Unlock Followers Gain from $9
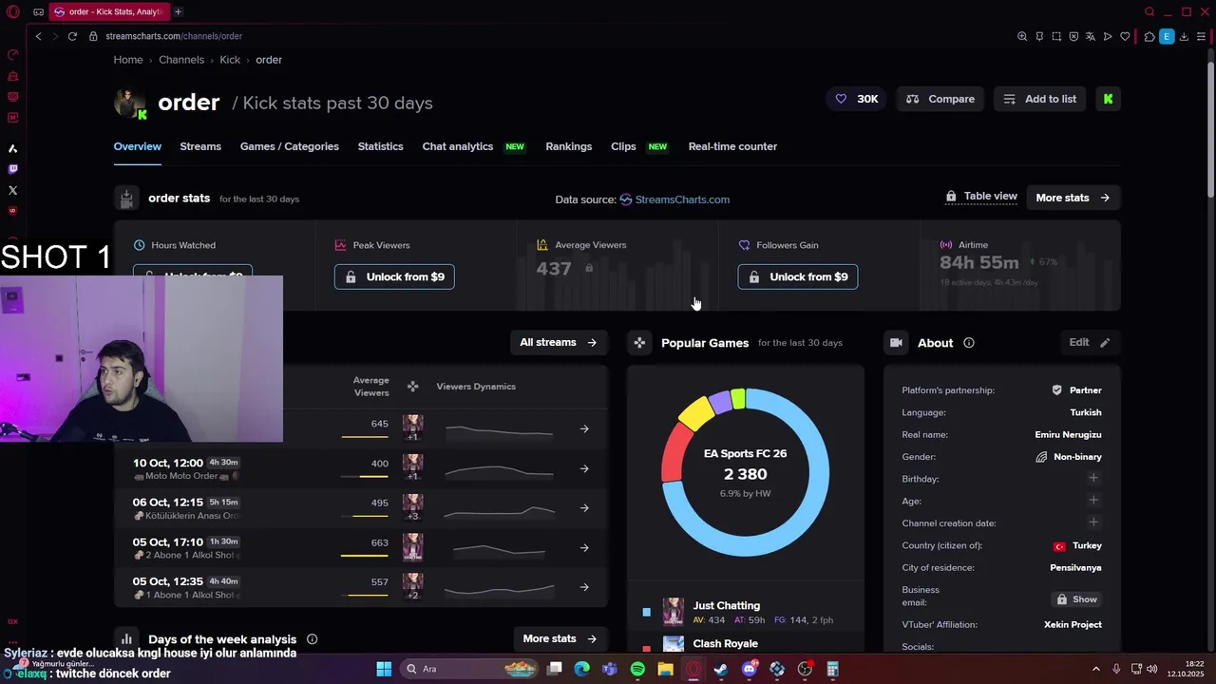The height and width of the screenshot is (684, 1216). pos(798,276)
